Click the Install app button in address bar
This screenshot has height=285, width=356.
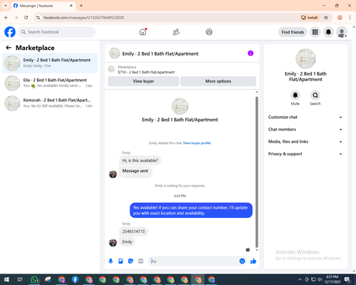click(310, 18)
